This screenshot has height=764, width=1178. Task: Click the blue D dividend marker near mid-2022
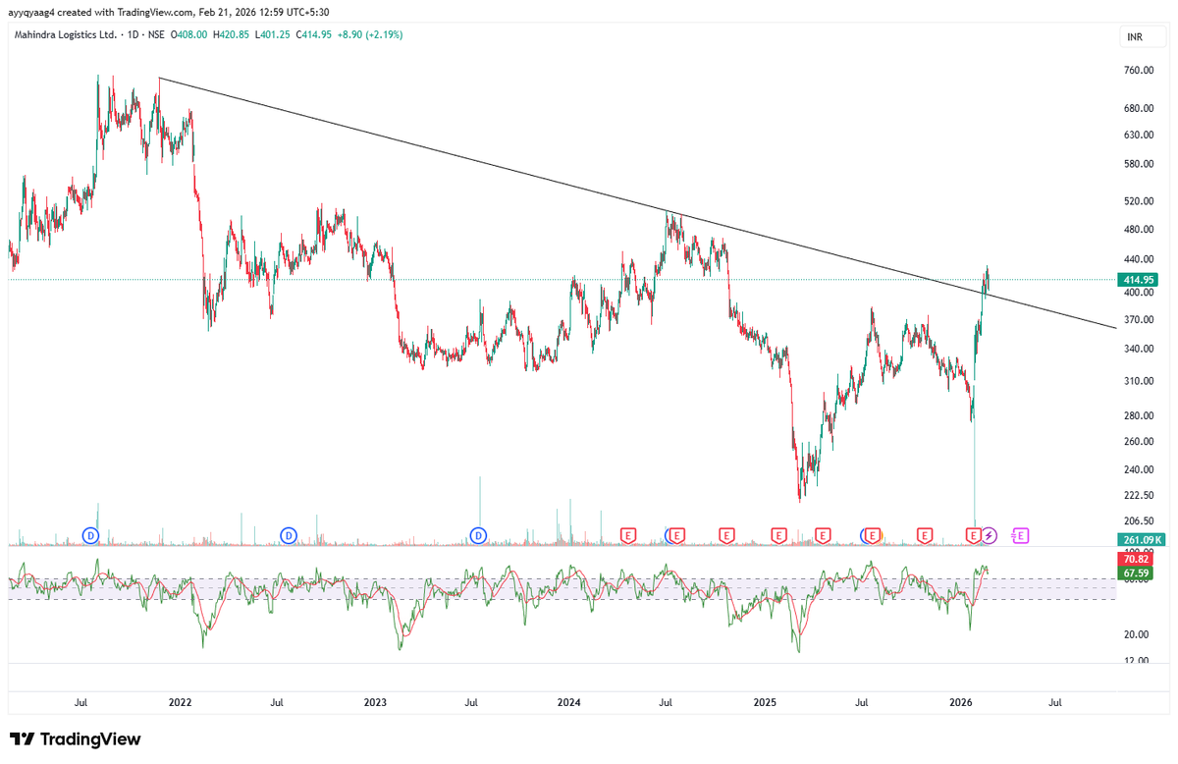coord(289,535)
